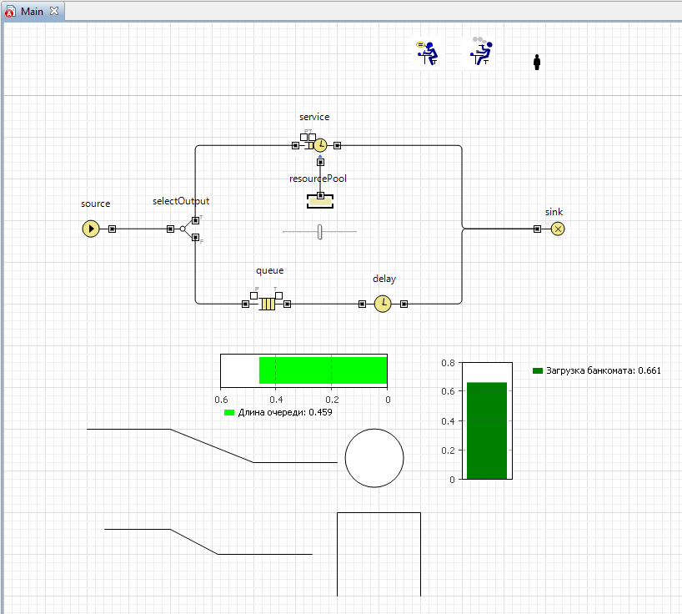682x614 pixels.
Task: Select the open rectangle shape
Action: pos(379,554)
